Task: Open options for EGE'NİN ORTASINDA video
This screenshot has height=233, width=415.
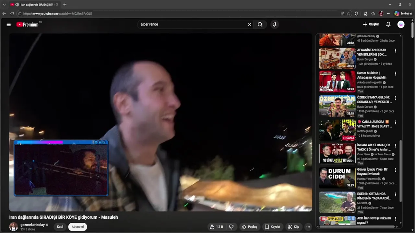Action: (395, 194)
